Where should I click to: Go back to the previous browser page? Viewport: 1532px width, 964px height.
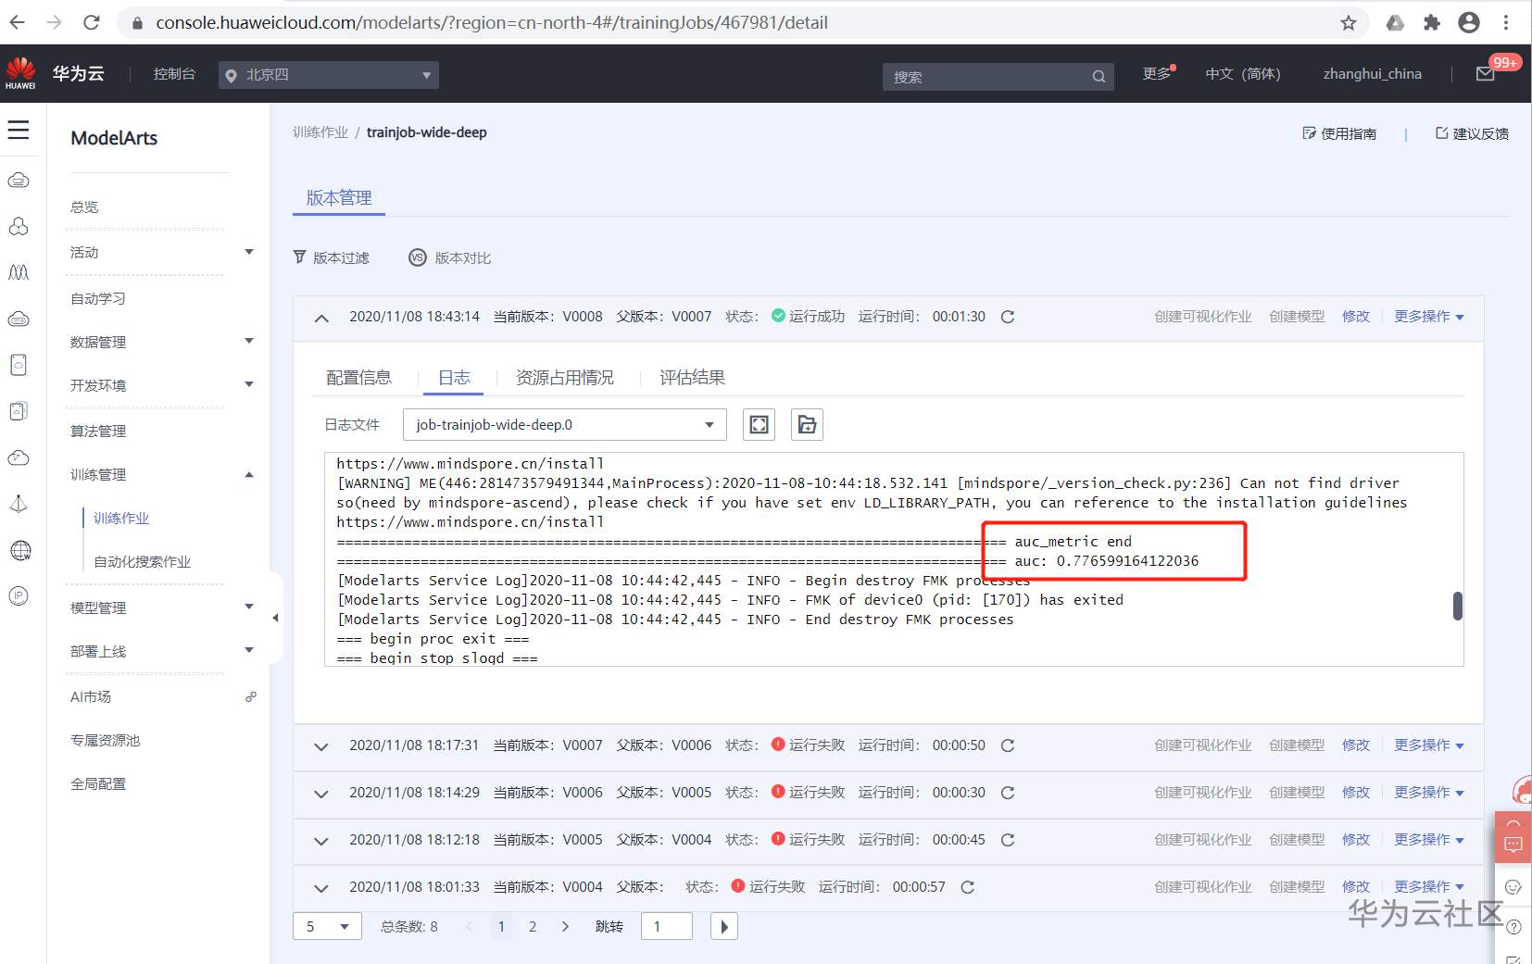point(18,22)
